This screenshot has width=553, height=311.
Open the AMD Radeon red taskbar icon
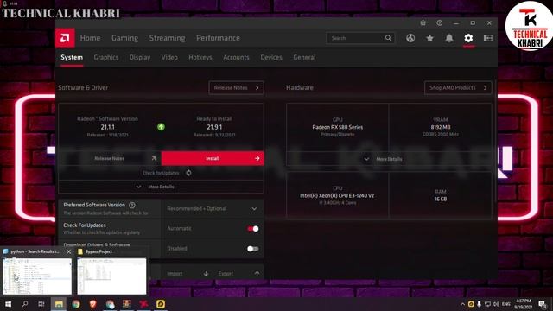pos(144,304)
